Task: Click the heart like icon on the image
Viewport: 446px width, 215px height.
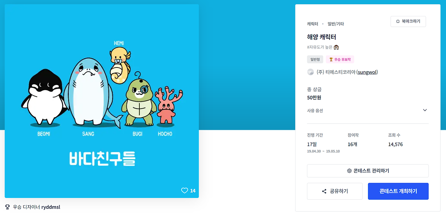Action: (185, 191)
